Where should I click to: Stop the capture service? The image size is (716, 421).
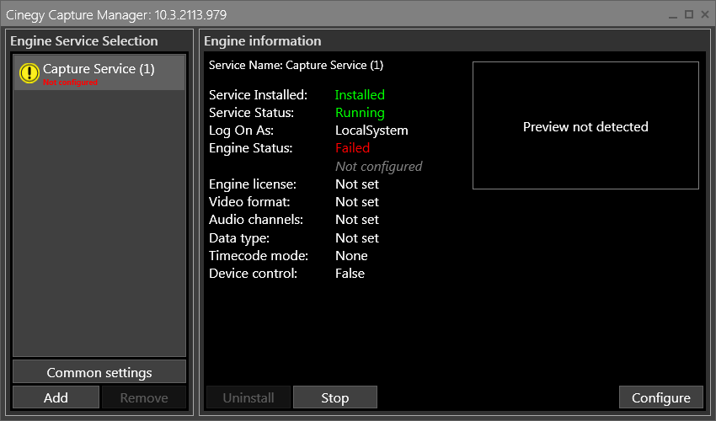(x=334, y=397)
